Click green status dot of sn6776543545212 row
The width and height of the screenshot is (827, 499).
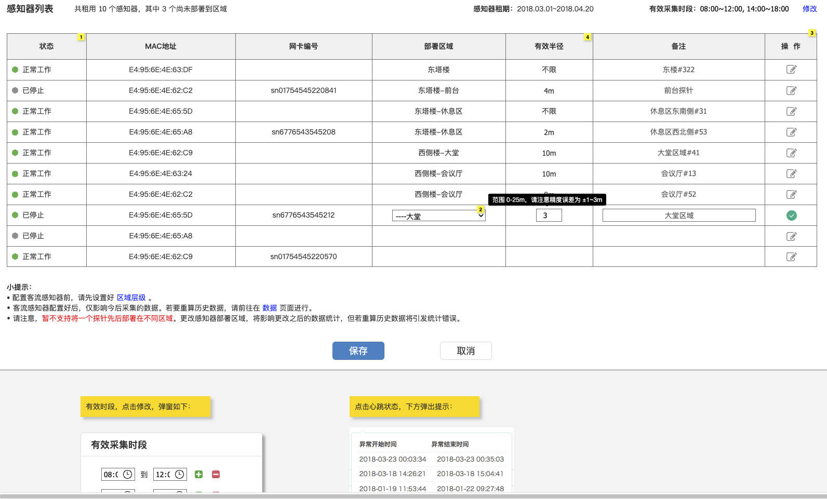pos(15,215)
